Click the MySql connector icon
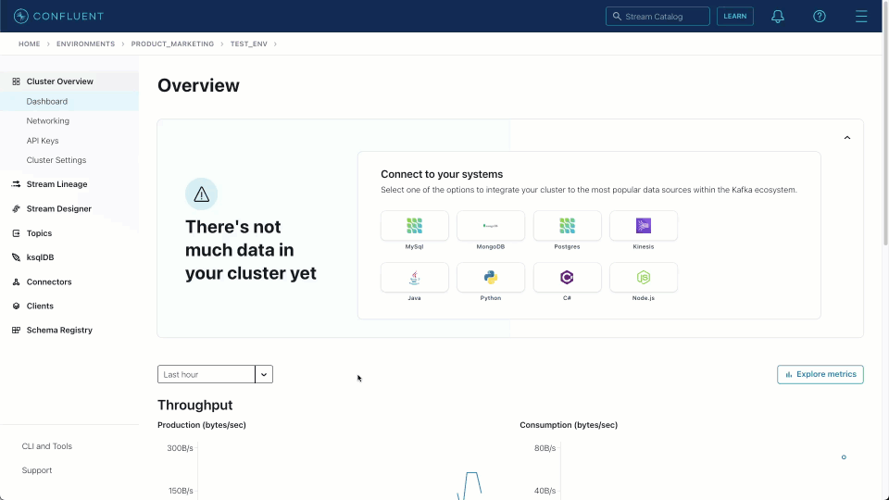The width and height of the screenshot is (889, 500). click(414, 226)
